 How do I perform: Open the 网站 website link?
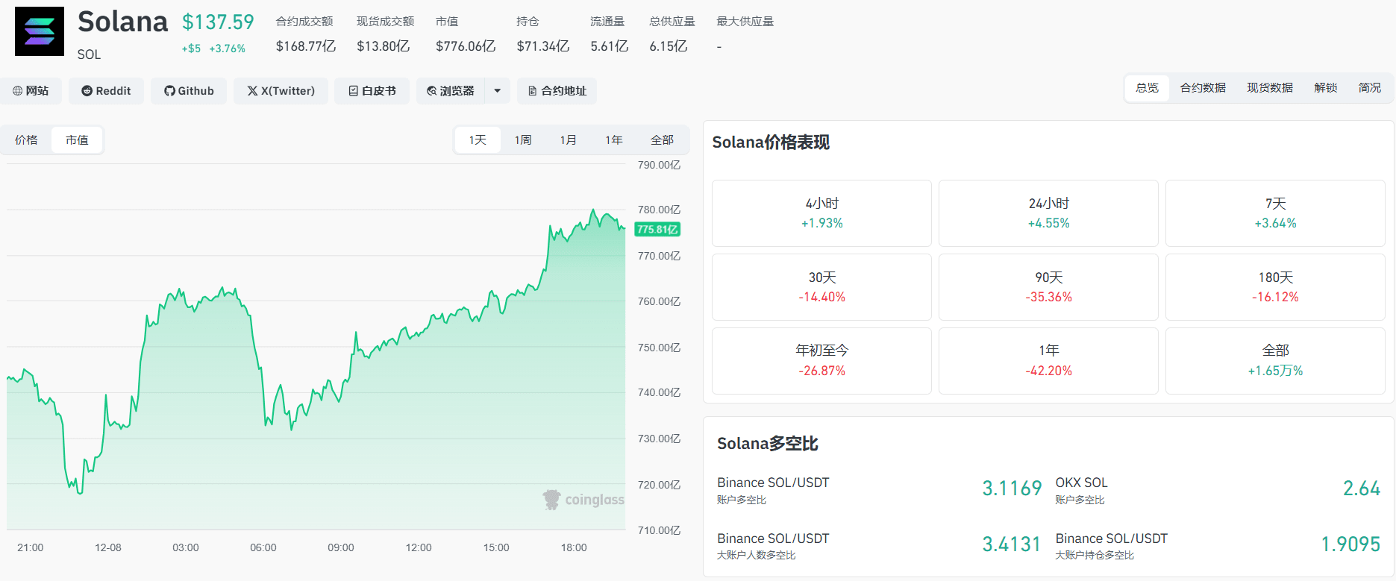click(x=31, y=91)
